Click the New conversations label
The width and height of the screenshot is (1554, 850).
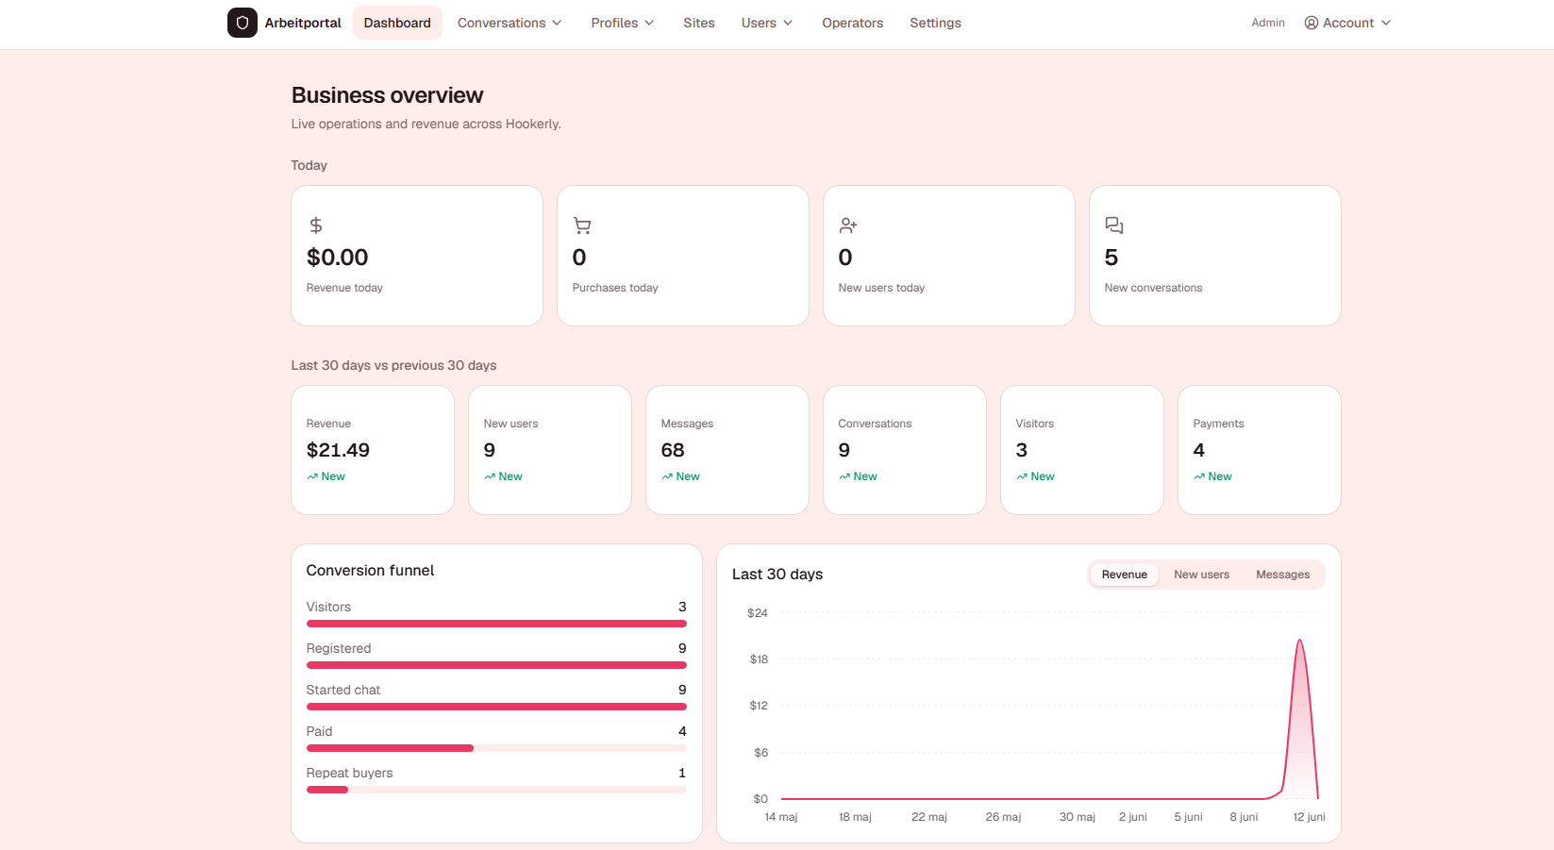click(1153, 288)
